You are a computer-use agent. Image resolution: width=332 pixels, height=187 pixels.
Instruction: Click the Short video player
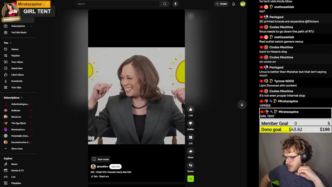(136, 96)
